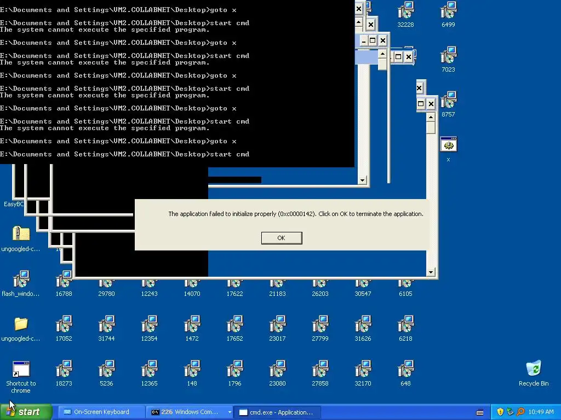Select the desktop icon labeled 27799
561x420 pixels.
[x=320, y=328]
